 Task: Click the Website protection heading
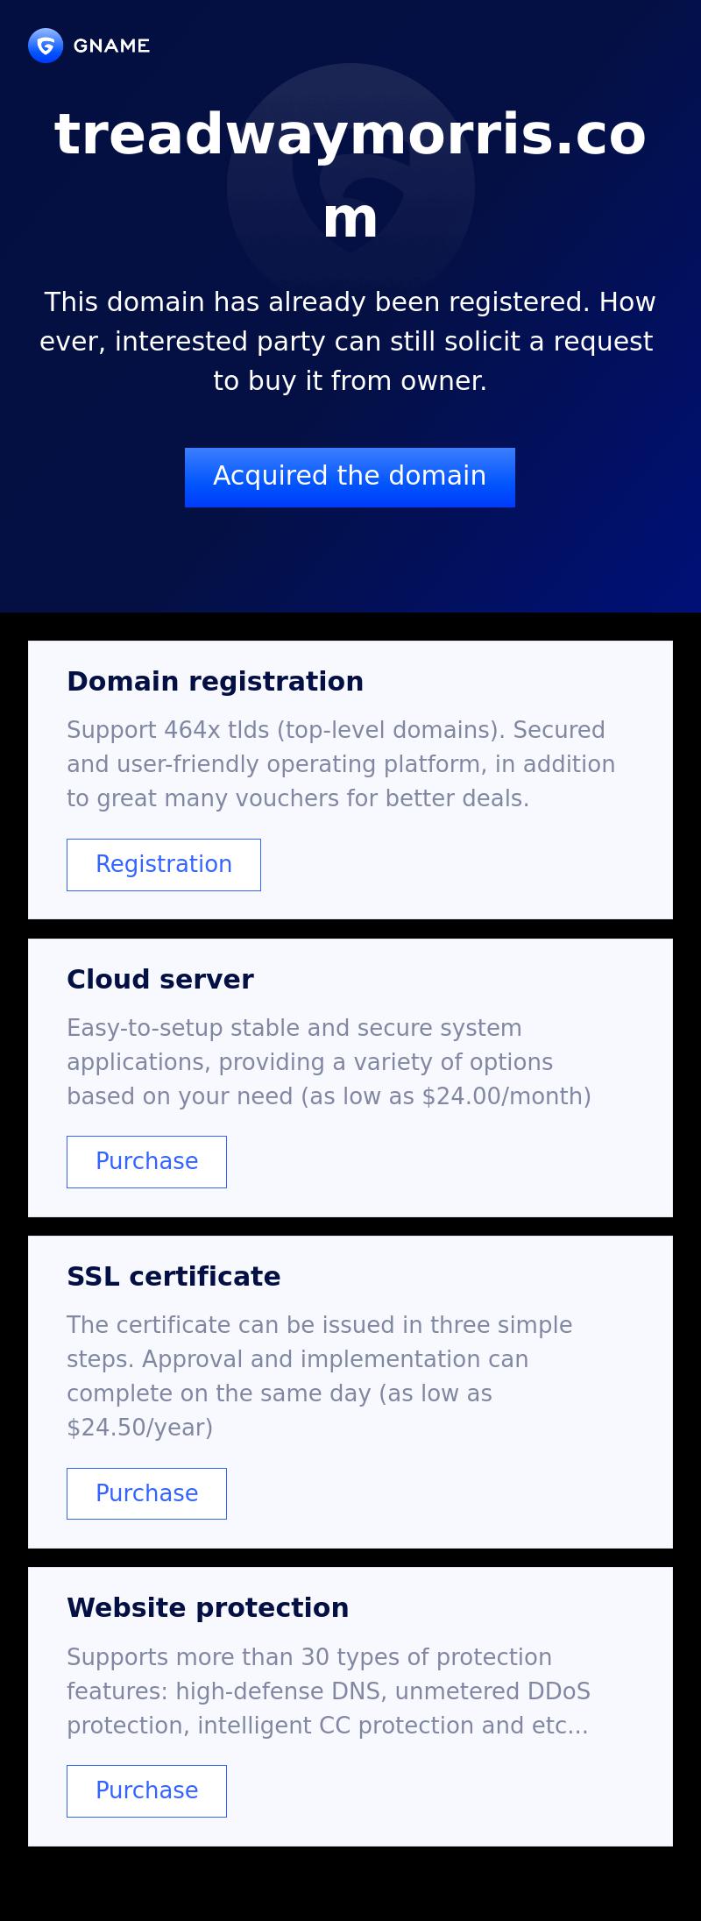pyautogui.click(x=208, y=1607)
